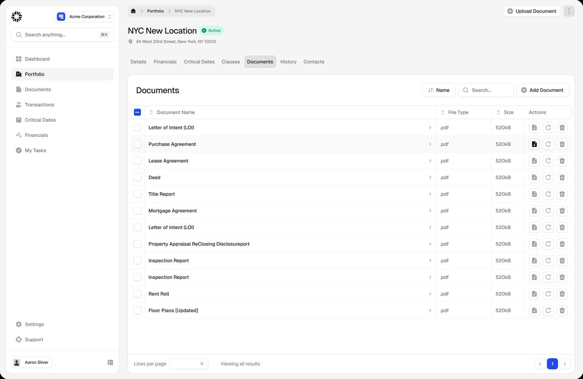Download the Purchase Agreement file
583x379 pixels.
coord(534,144)
